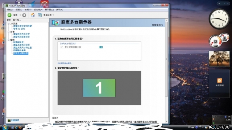Click the content pane vertical scrollbar
The height and width of the screenshot is (130, 232).
tap(167, 59)
